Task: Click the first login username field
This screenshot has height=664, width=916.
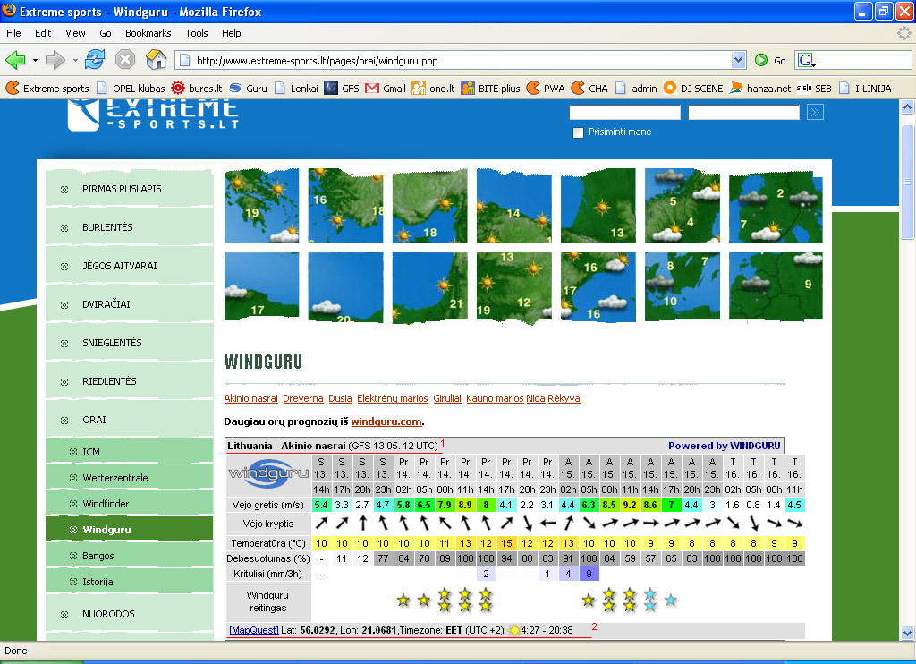Action: (x=625, y=112)
